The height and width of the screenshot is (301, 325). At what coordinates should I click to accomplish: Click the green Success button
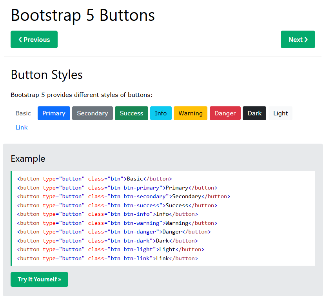point(131,113)
